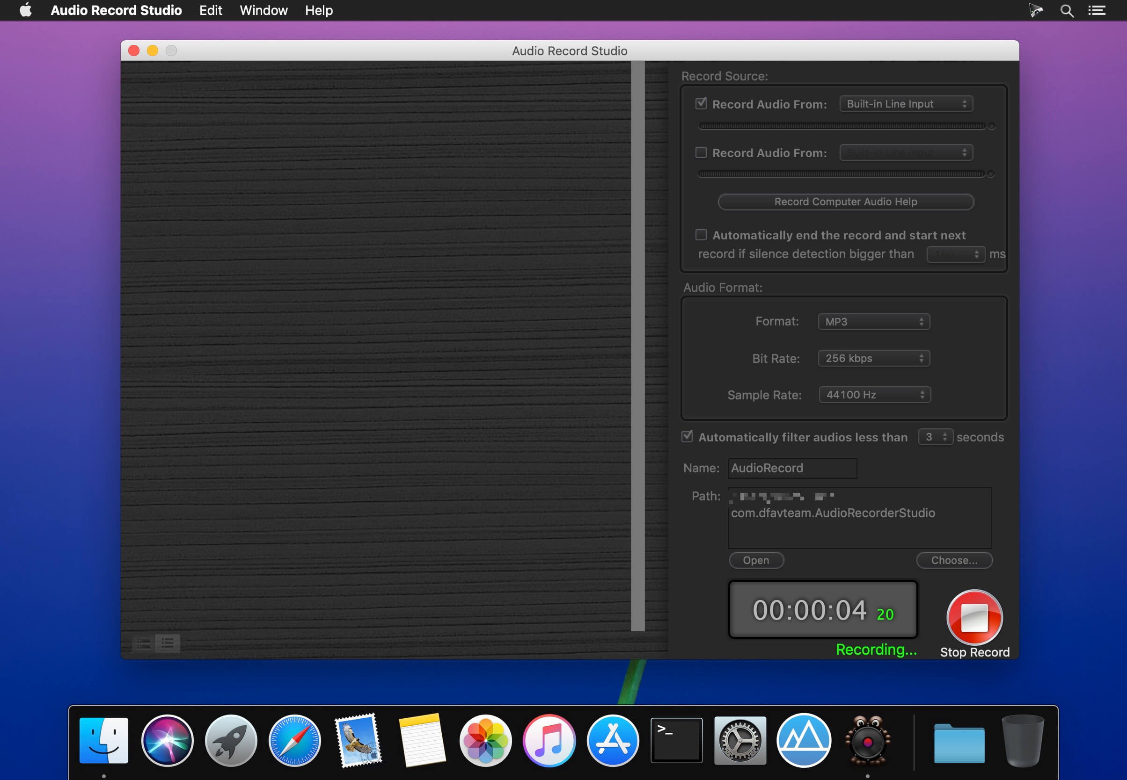Click the red Stop Record button

[974, 617]
